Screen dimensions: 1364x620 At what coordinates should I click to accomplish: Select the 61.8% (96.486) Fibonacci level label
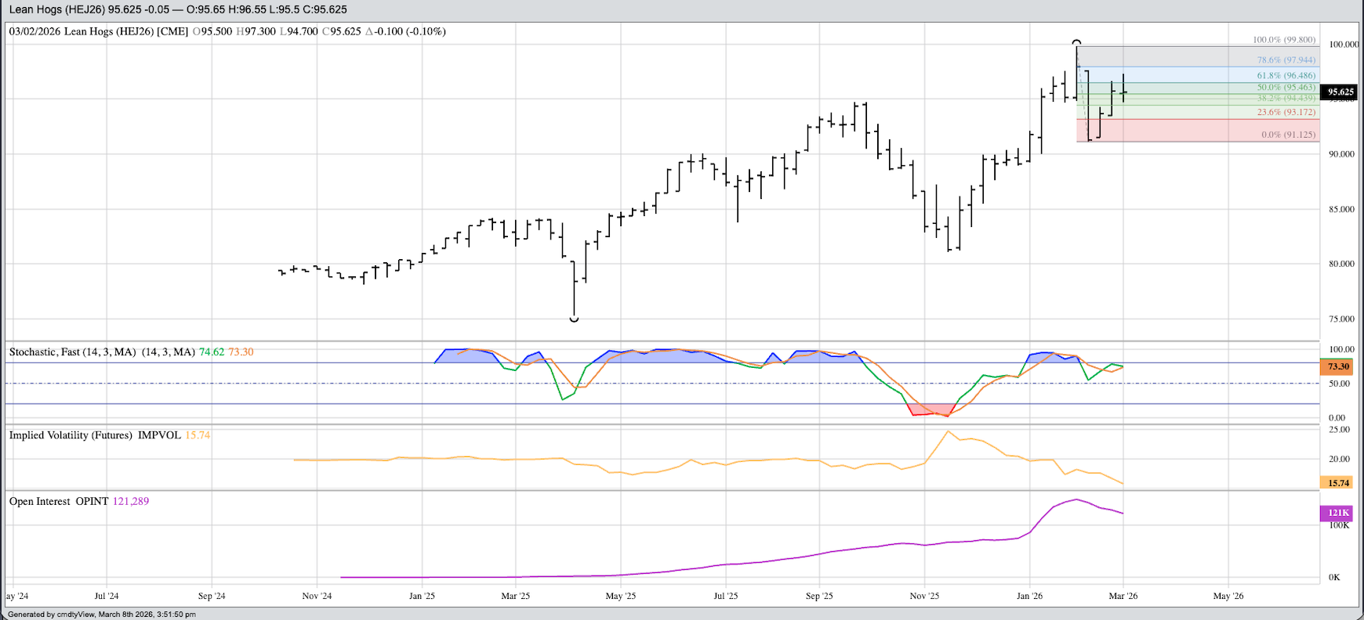click(x=1286, y=76)
